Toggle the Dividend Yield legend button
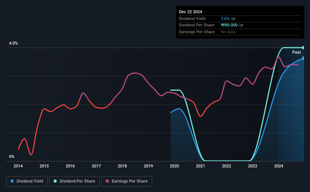310x192 pixels. click(27, 181)
